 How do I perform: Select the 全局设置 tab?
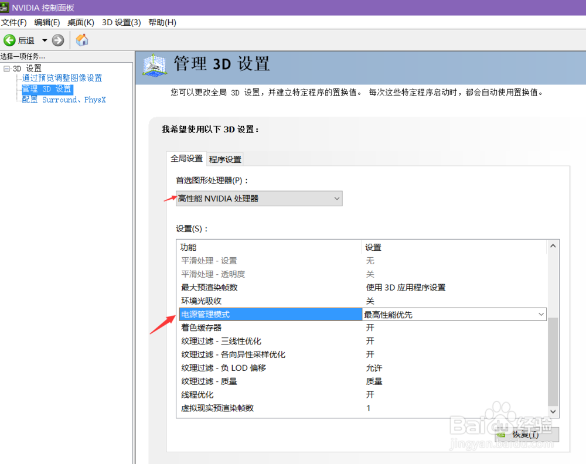(x=186, y=159)
